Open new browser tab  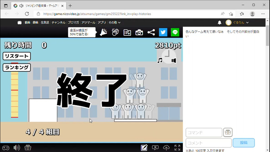point(70,6)
